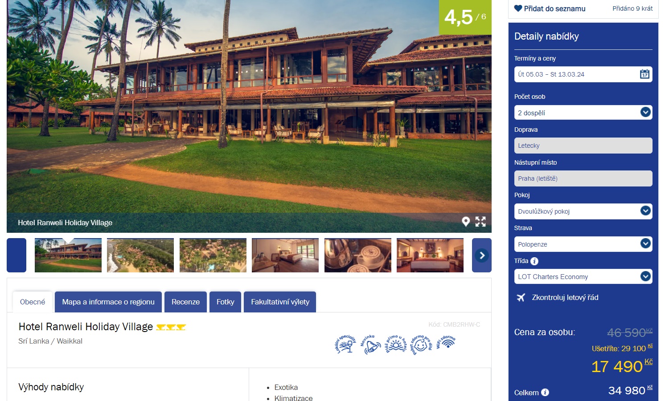The image size is (665, 401).
Task: Show hotel location with map pin icon
Action: point(466,222)
